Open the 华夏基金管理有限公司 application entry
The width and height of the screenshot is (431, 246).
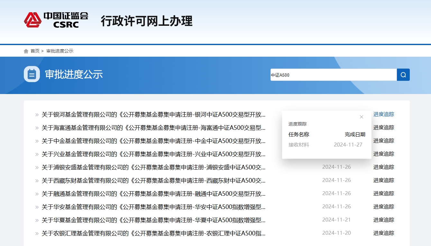click(x=154, y=220)
